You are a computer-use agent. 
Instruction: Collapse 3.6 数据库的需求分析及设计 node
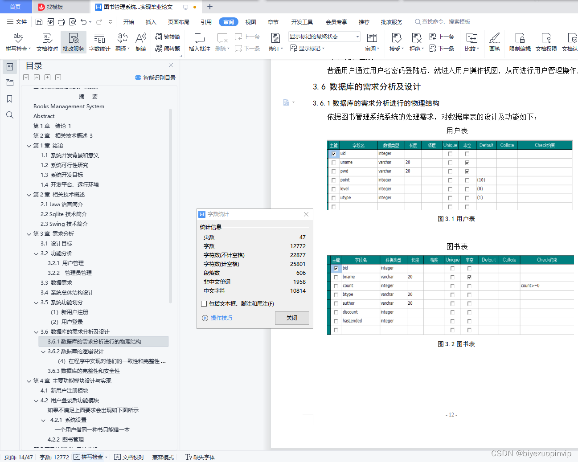[36, 332]
